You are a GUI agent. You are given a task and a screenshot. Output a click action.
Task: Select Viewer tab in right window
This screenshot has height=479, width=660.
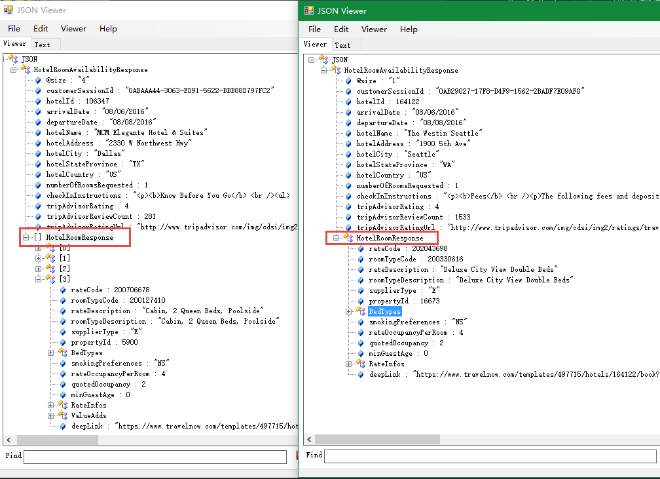tap(315, 45)
